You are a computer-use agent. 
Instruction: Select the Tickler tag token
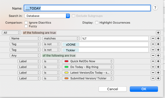click(x=70, y=50)
